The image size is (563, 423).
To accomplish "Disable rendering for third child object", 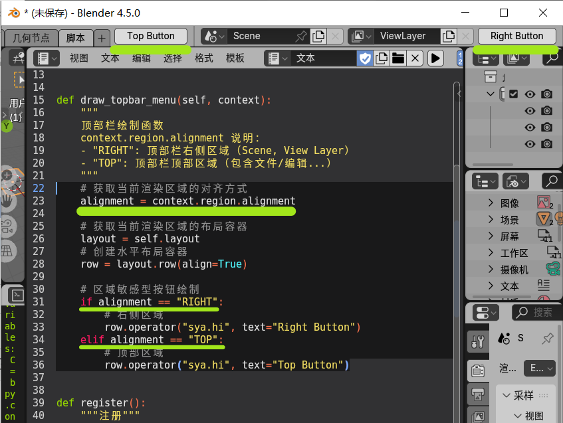I will (x=547, y=144).
